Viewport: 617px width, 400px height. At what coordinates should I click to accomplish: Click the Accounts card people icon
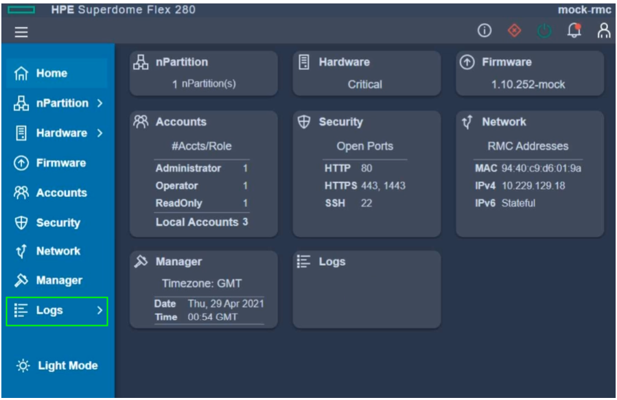pyautogui.click(x=141, y=121)
